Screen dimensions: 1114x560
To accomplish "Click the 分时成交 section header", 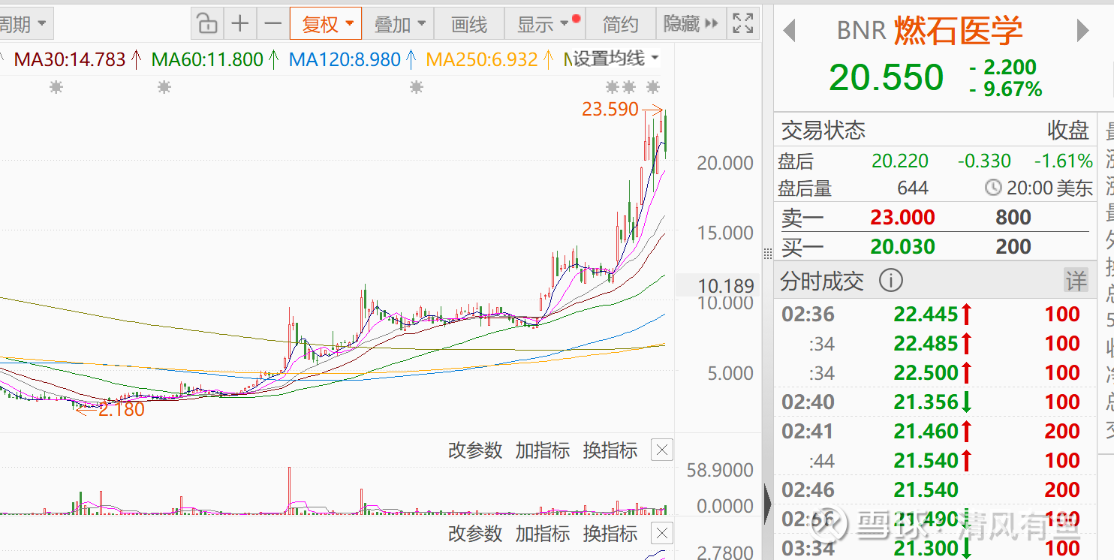I will pos(822,282).
